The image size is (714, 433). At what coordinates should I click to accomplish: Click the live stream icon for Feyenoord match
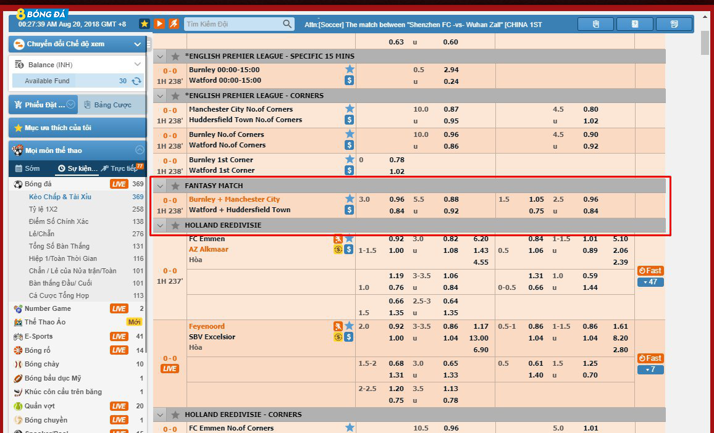(x=338, y=326)
